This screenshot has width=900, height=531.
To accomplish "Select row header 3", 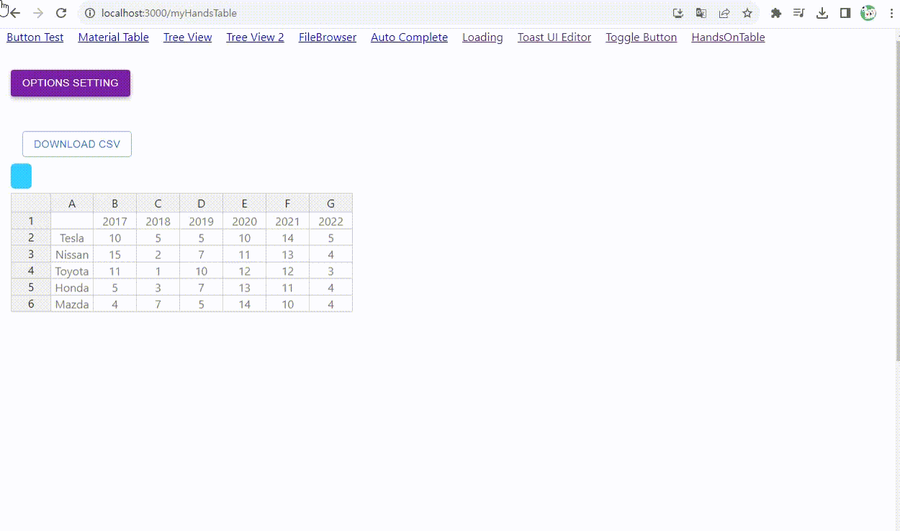I will click(x=31, y=254).
